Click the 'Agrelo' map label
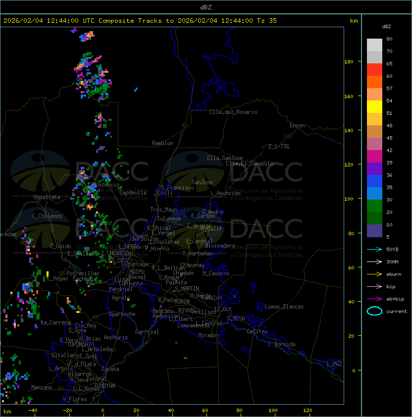Screen dimensions: 412x417 pyautogui.click(x=121, y=298)
